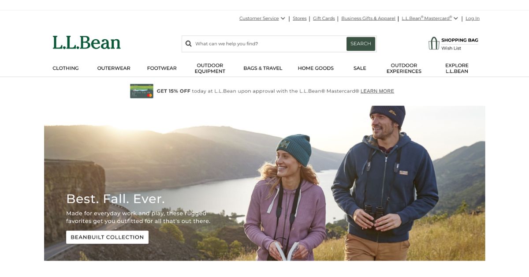Viewport: 529px width, 277px height.
Task: Click the L.L.Bean Mastercard link text
Action: coord(427,19)
